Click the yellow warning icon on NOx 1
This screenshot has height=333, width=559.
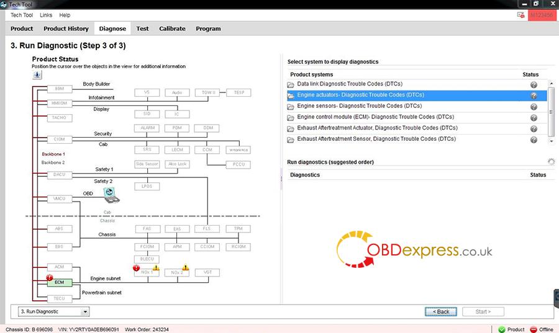[156, 268]
